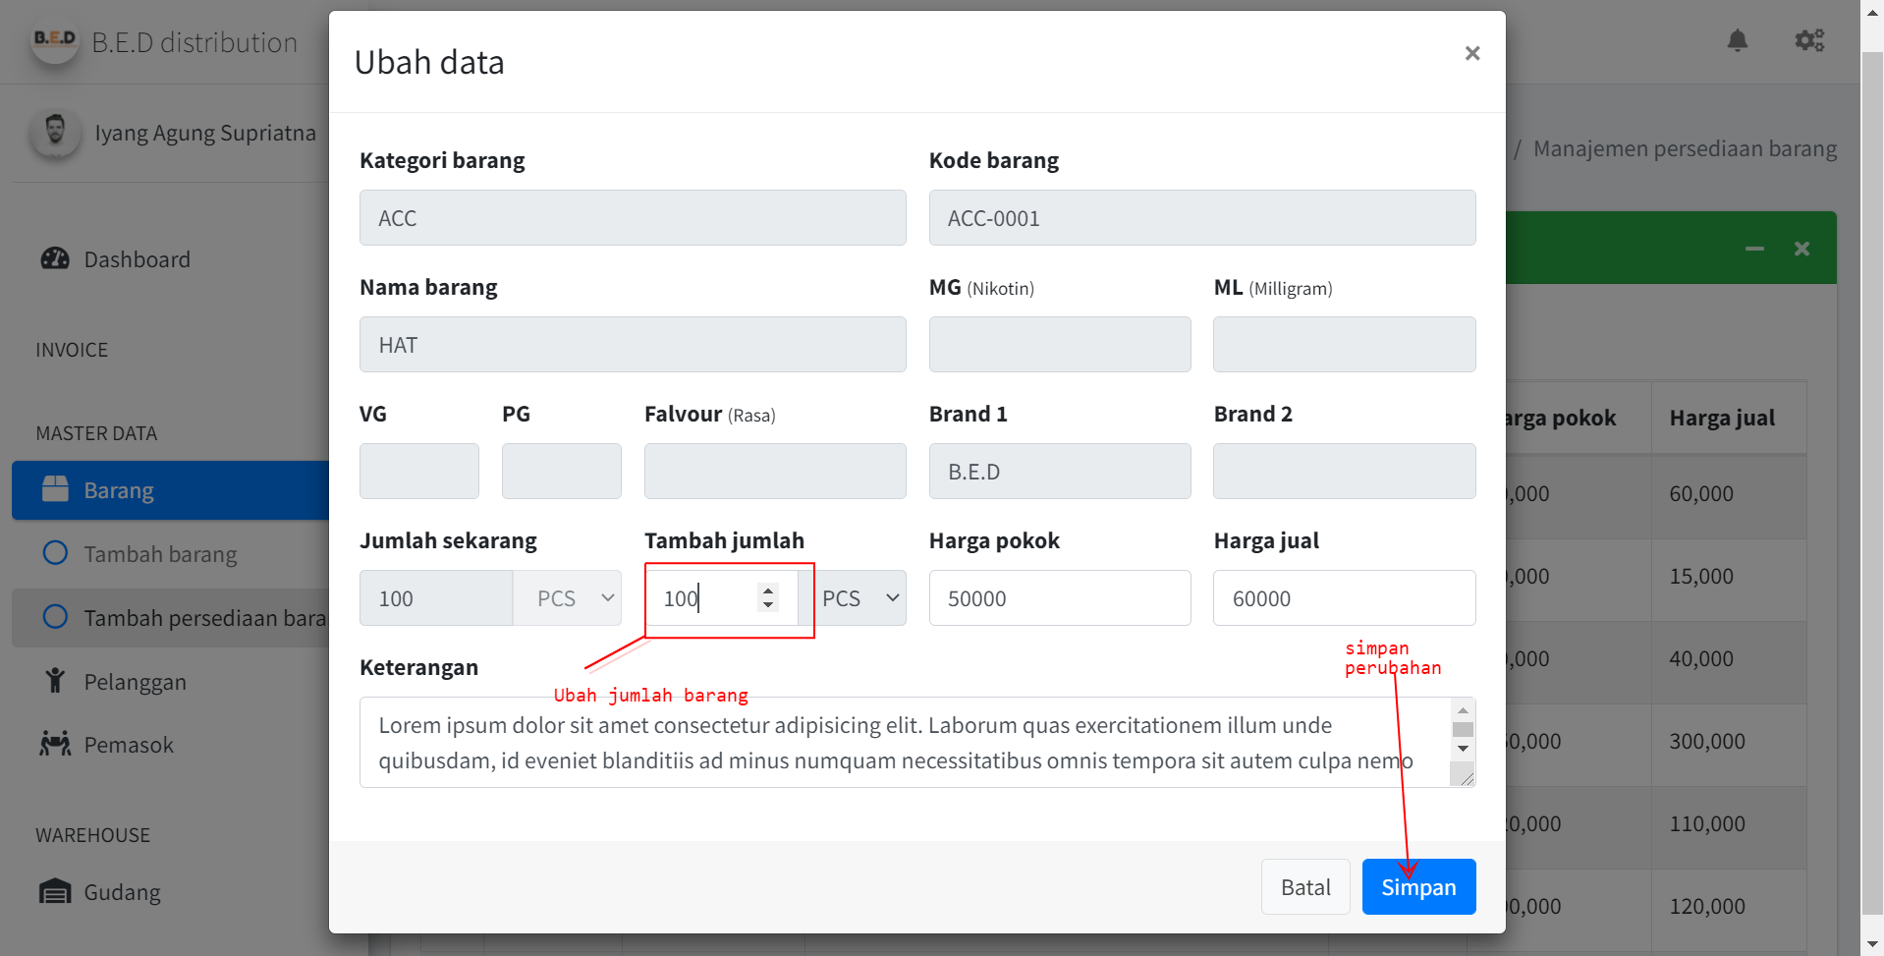The height and width of the screenshot is (956, 1884).
Task: Decrement Tambah jumlah with down arrow
Action: coord(768,605)
